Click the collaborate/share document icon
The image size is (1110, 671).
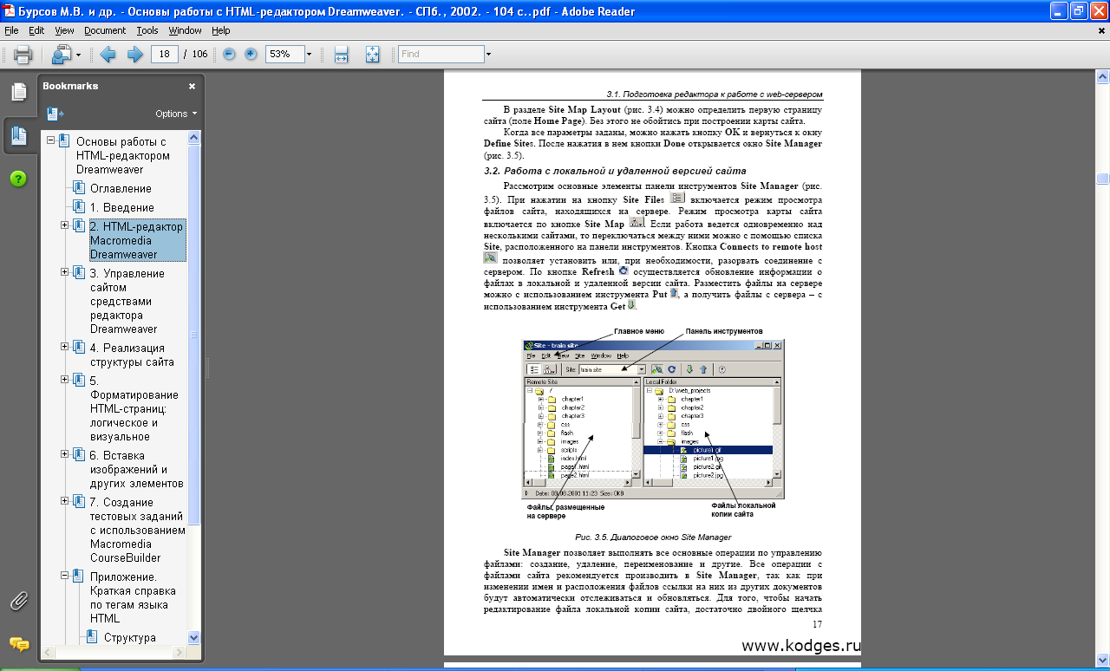click(62, 55)
